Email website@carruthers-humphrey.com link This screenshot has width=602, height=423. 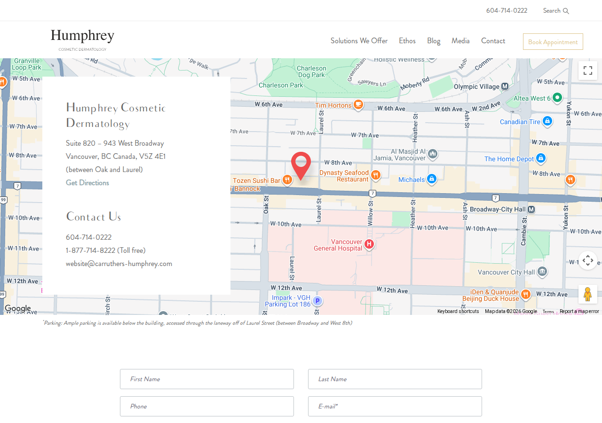(x=119, y=264)
